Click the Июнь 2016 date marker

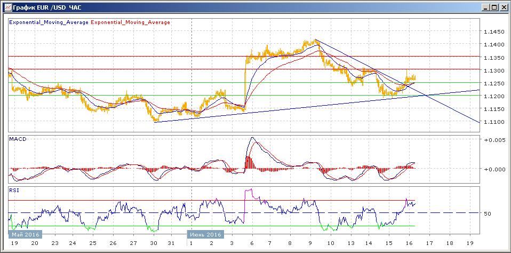pos(206,234)
